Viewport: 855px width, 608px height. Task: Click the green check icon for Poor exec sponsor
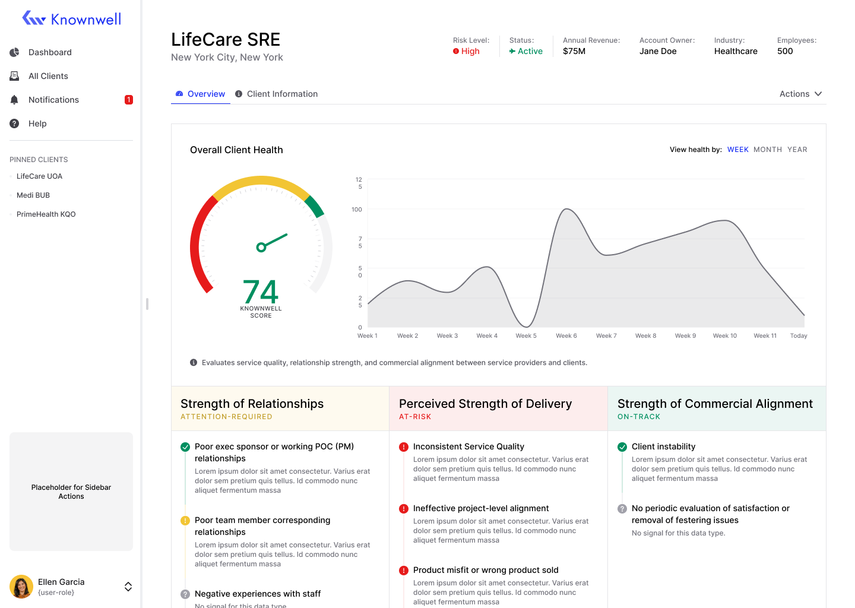click(x=185, y=447)
